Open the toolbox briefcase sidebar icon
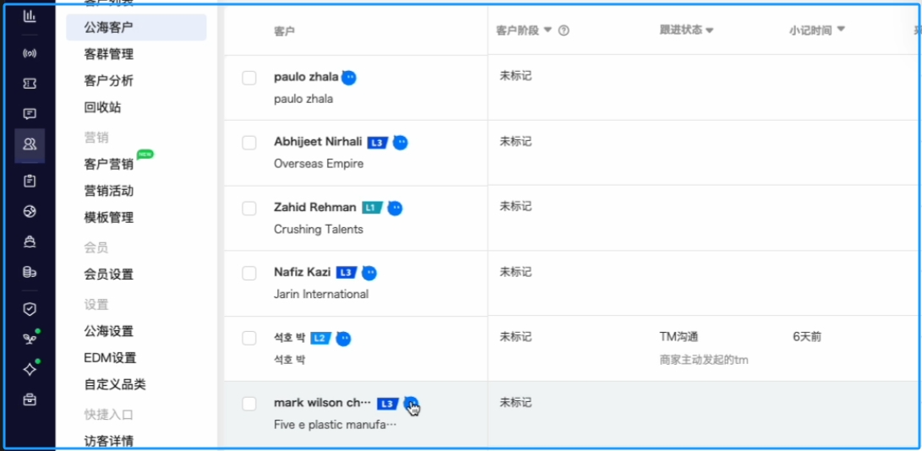 pos(30,399)
